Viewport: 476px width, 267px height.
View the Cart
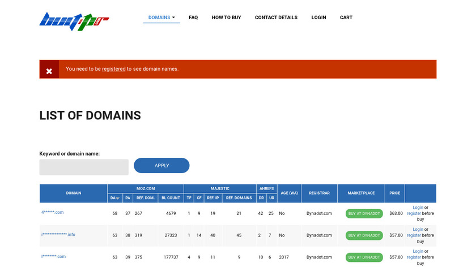click(346, 18)
